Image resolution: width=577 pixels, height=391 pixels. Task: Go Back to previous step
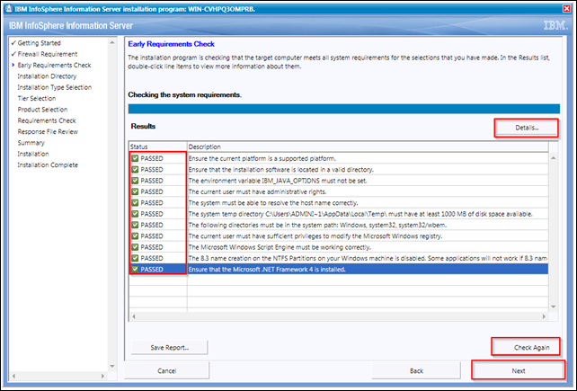click(x=416, y=370)
